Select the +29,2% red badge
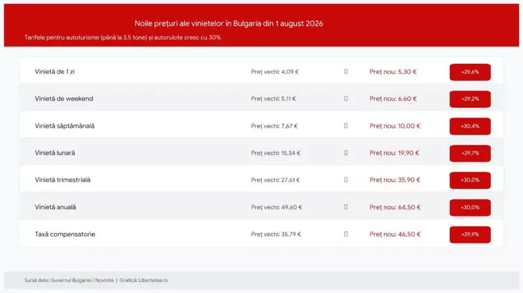The height and width of the screenshot is (293, 523). (x=470, y=99)
